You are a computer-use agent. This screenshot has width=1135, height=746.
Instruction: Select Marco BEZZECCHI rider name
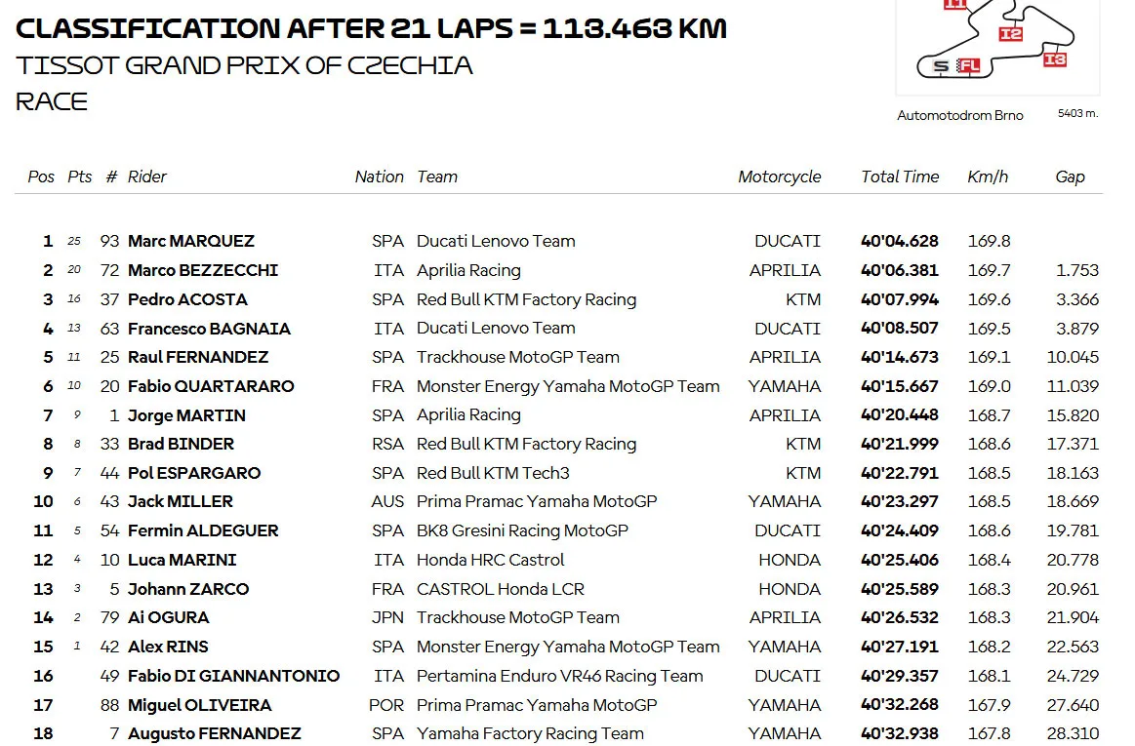[x=203, y=270]
